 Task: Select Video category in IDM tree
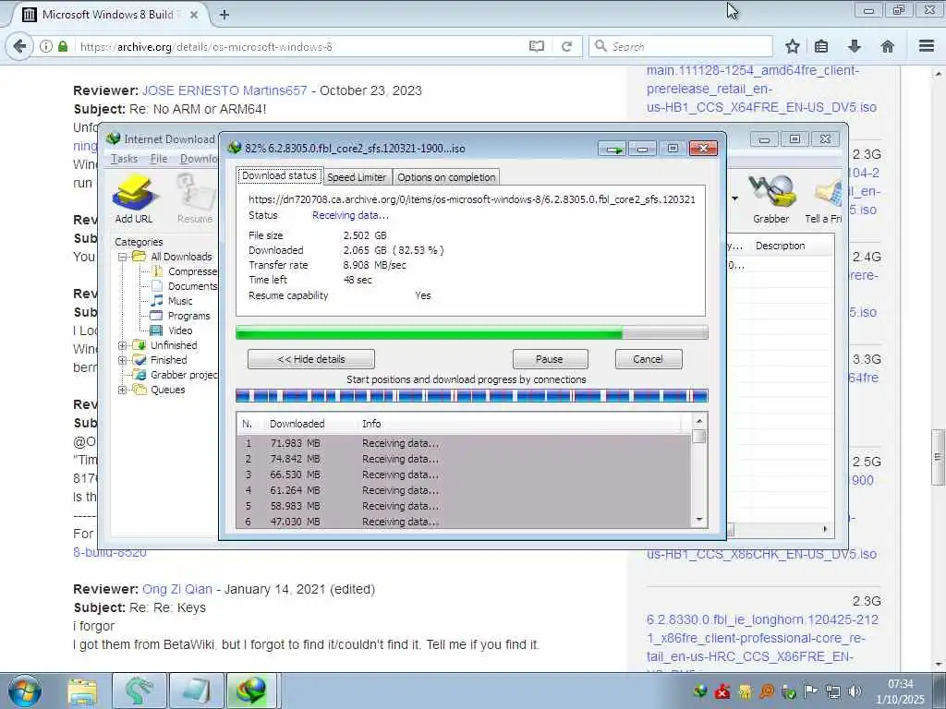(x=173, y=330)
